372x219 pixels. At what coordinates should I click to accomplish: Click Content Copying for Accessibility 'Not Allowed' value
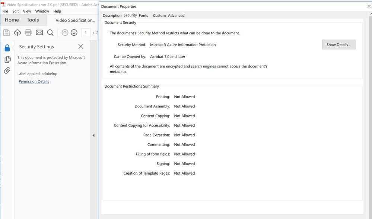click(x=184, y=125)
